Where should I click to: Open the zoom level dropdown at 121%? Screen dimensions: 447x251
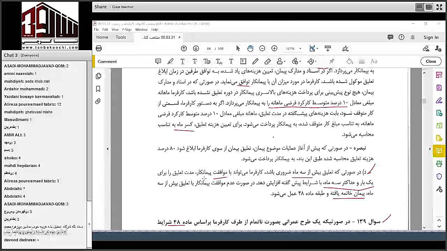pyautogui.click(x=293, y=48)
